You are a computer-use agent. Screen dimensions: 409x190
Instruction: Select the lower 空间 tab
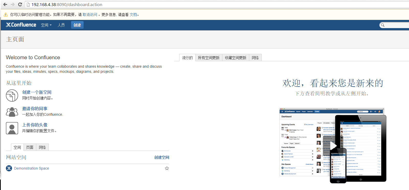[x=17, y=147]
